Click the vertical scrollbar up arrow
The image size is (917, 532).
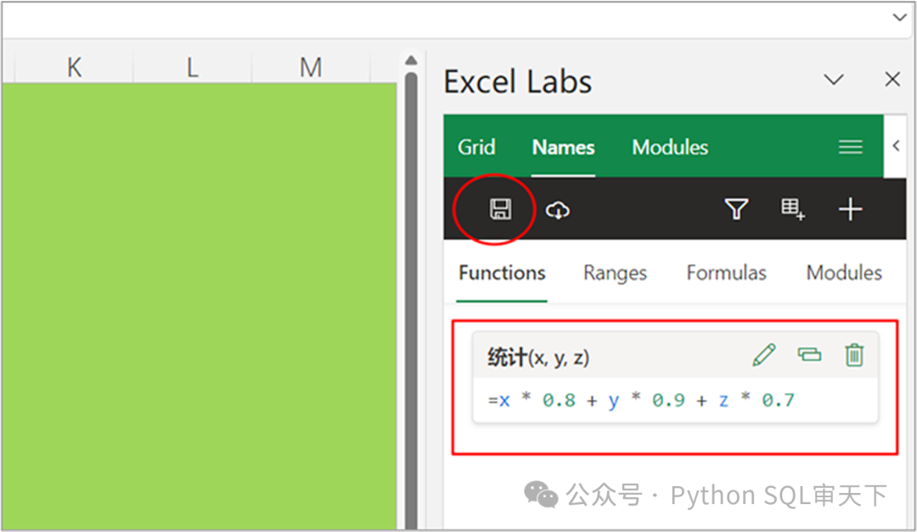point(411,60)
